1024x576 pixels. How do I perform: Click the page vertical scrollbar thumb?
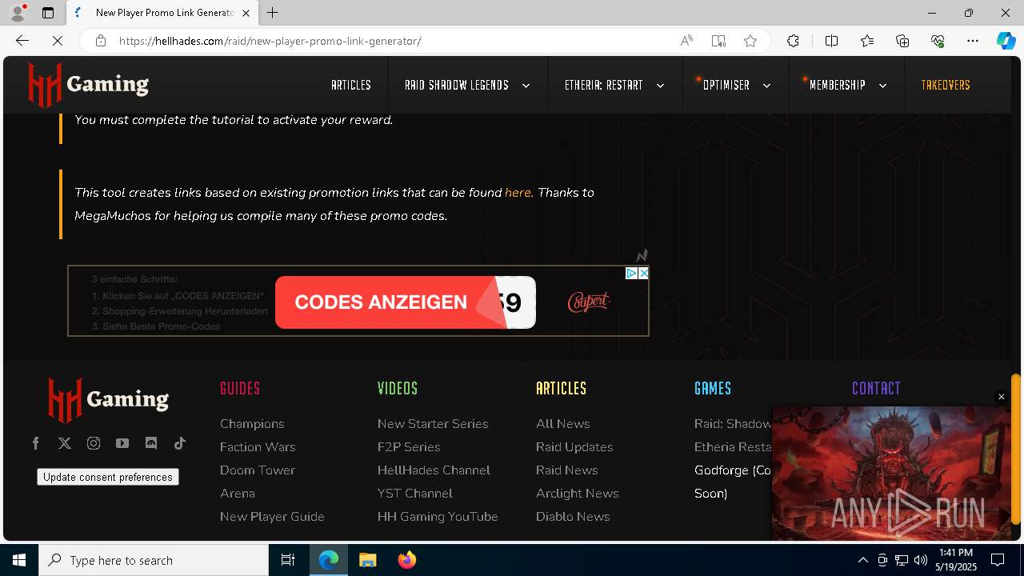click(x=1016, y=449)
